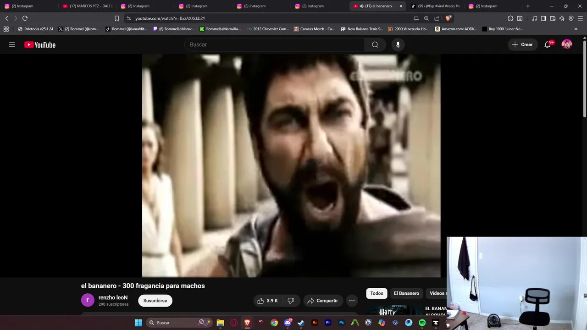Open renzho leoN channel avatar
The height and width of the screenshot is (330, 587).
click(88, 301)
